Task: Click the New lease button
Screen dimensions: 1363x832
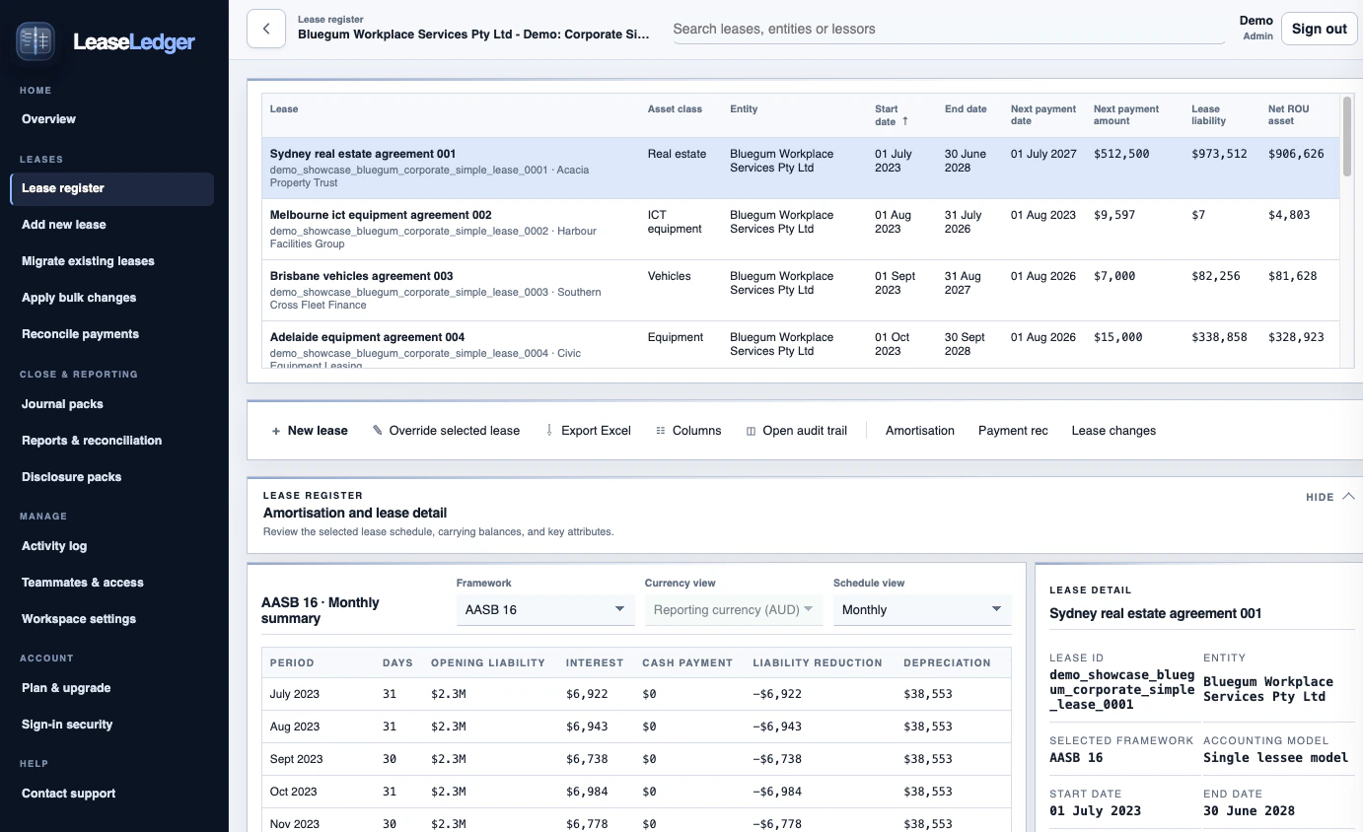Action: pos(310,431)
